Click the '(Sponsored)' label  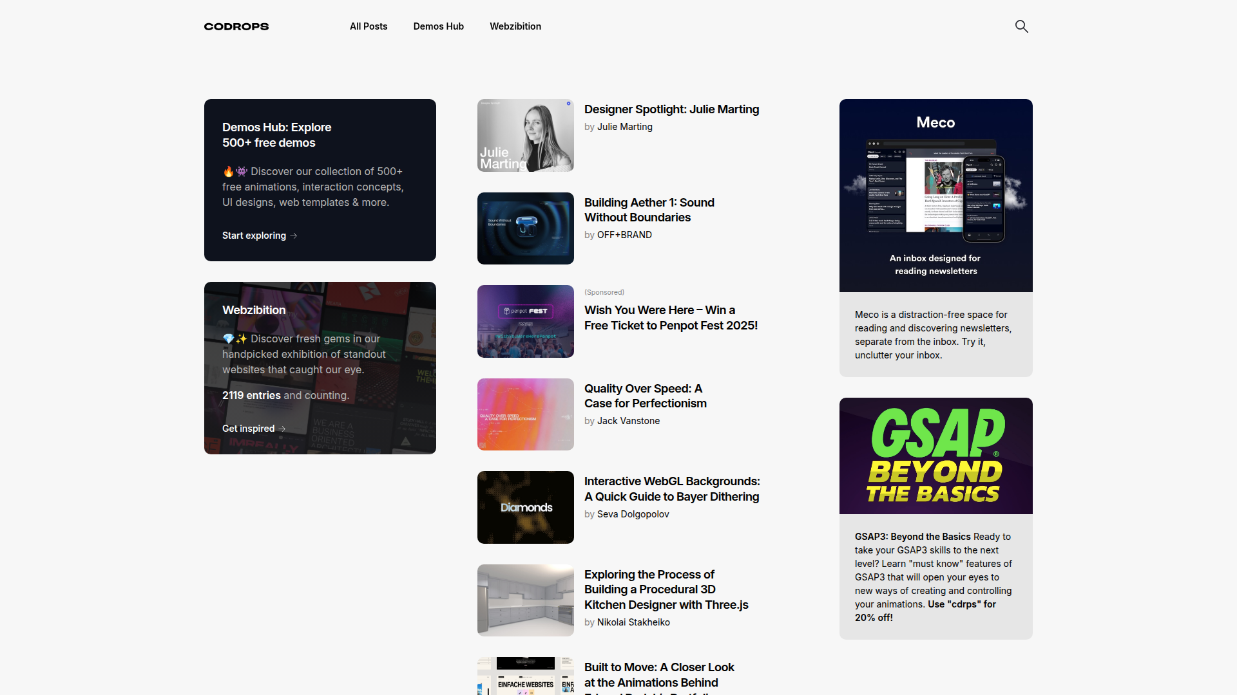604,292
